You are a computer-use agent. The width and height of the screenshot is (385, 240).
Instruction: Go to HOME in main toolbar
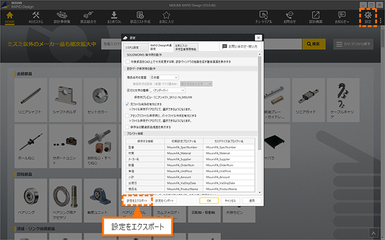tap(10, 17)
